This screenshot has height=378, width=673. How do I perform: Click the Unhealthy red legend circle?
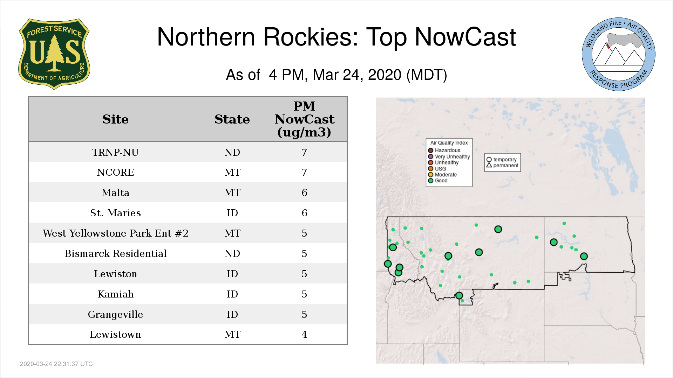(x=430, y=162)
